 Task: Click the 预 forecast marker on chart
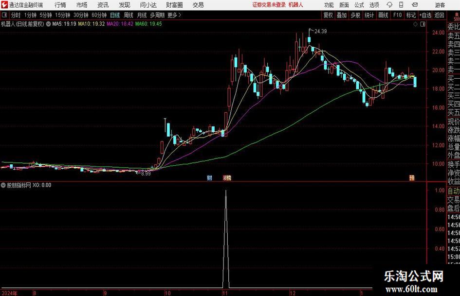pos(412,177)
